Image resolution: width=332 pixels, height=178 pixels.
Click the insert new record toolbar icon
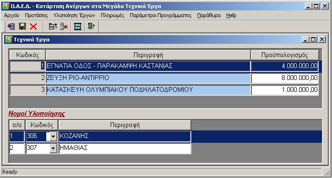pos(11,27)
